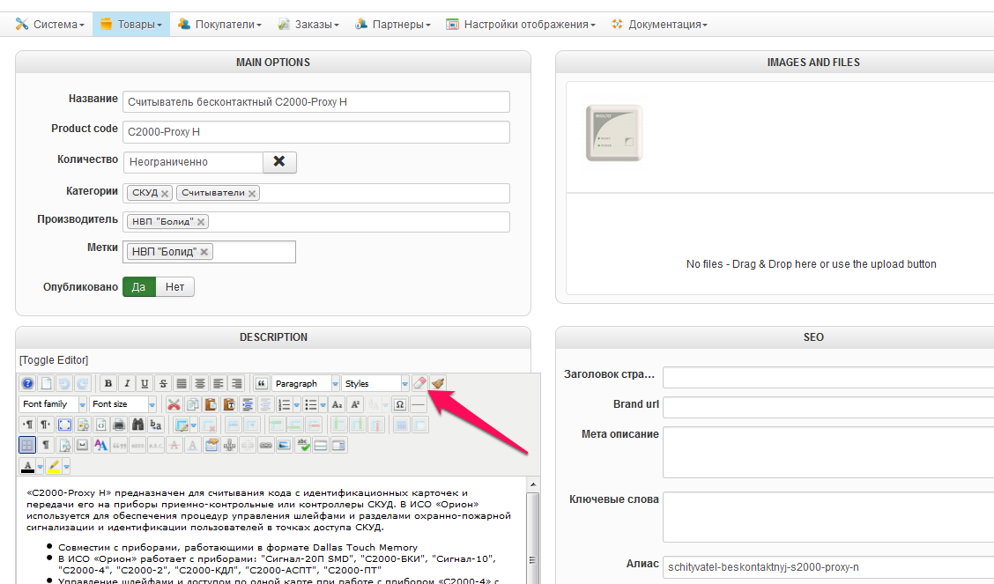The height and width of the screenshot is (584, 994).
Task: Open the Товары menu
Action: [x=128, y=25]
